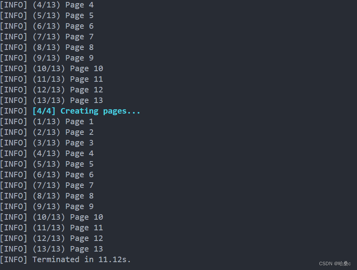Click "(12/13) Page 12" just below Creating pages block's Page 11
Viewport: 357px width, 270px height.
click(x=68, y=239)
